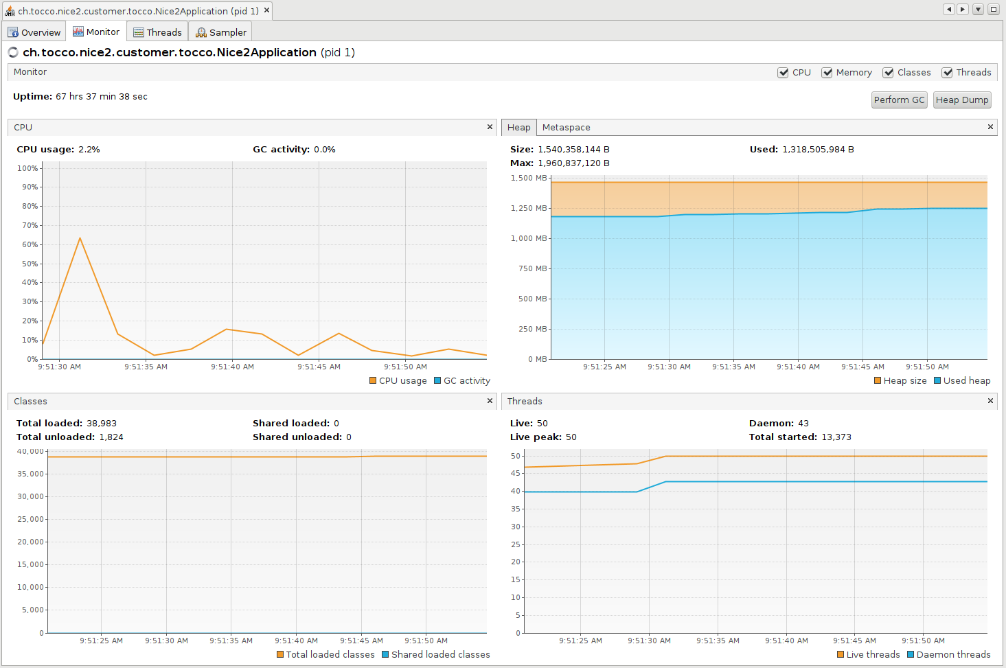The image size is (1006, 668).
Task: Click the Uptime value text
Action: [102, 97]
